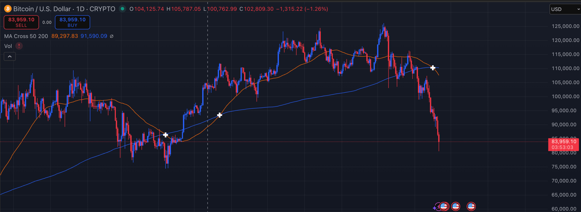Screen dimensions: 581x212
Task: Click the 60,000.00 price axis label
Action: 564,209
